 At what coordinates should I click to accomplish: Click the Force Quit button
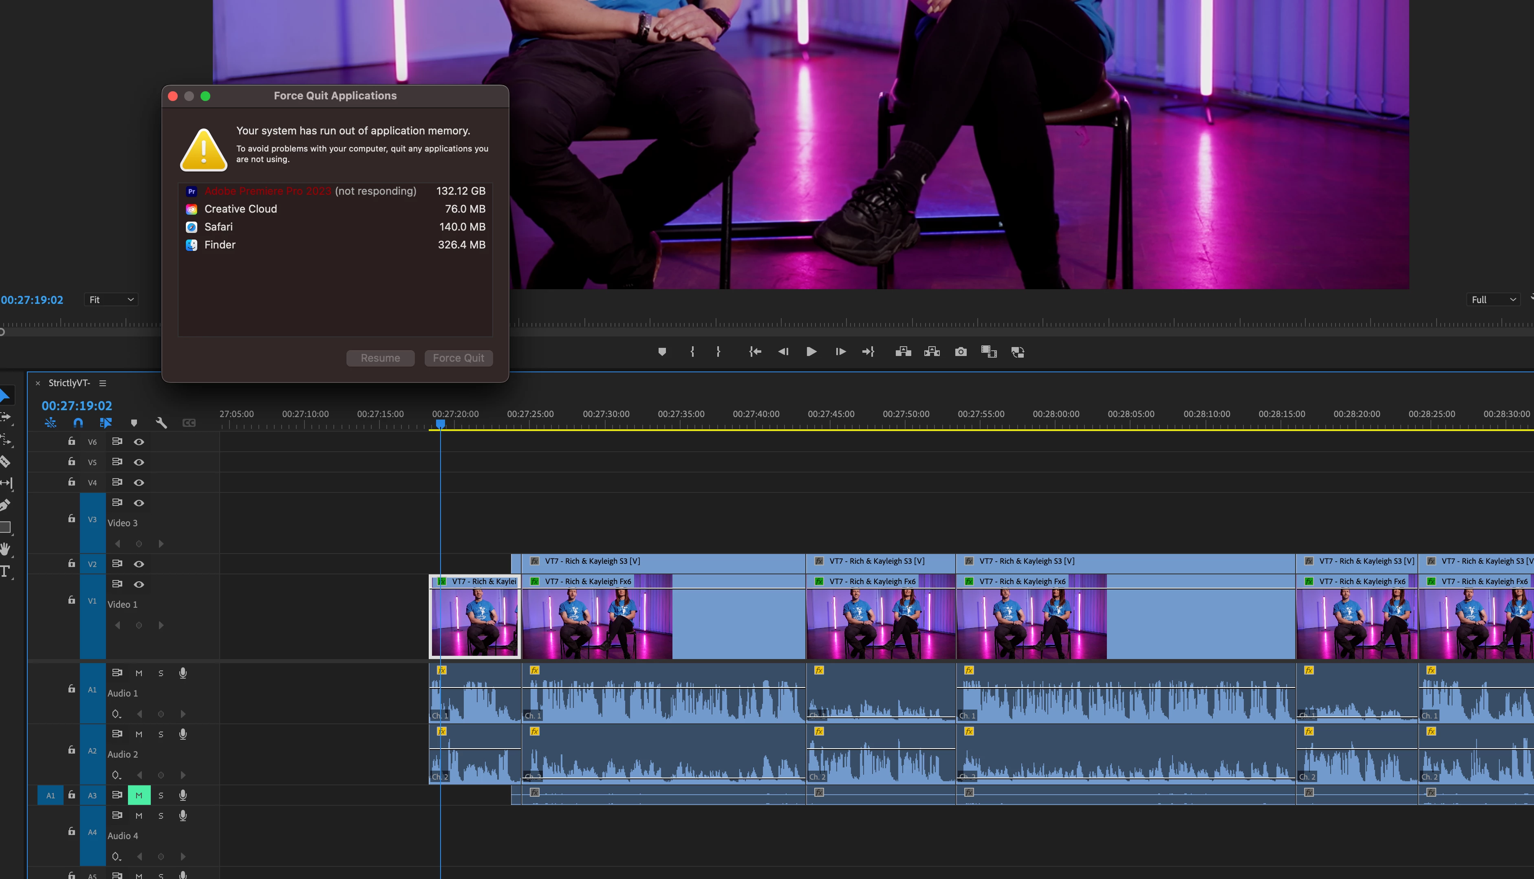click(458, 358)
